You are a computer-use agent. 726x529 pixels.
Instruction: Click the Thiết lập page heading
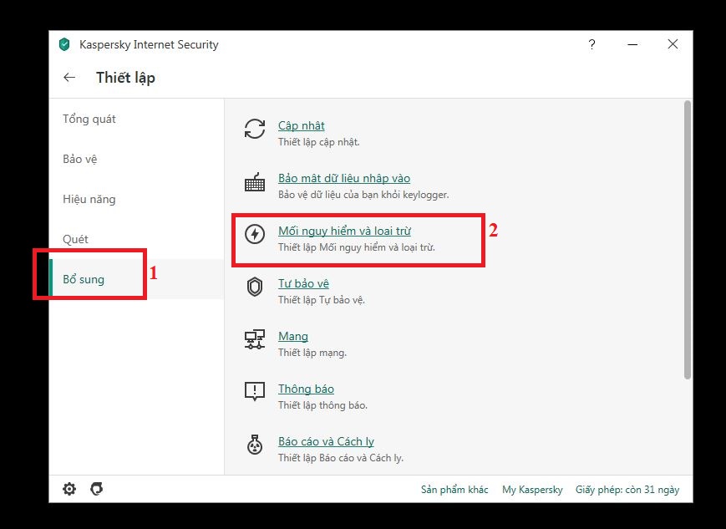tap(125, 78)
